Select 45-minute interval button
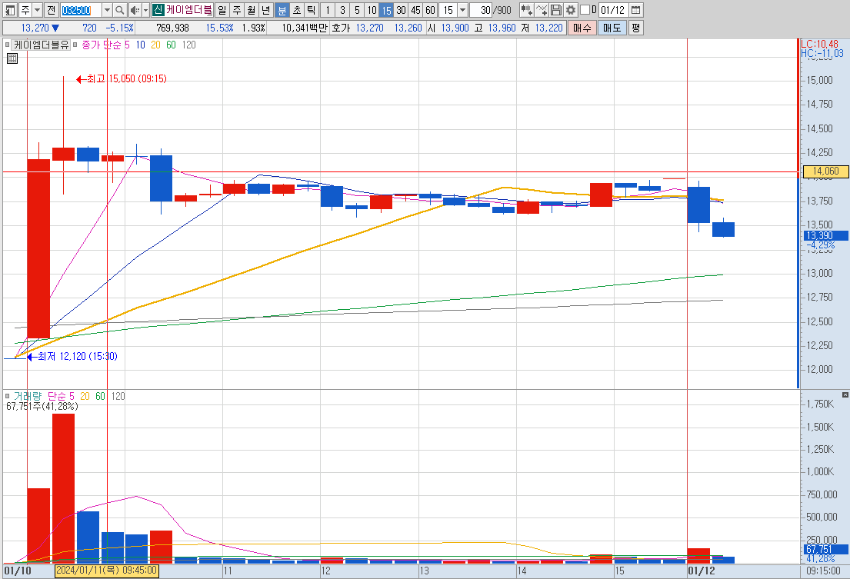The image size is (850, 579). click(415, 10)
